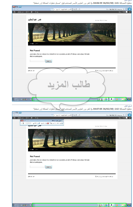
Task: Select the Home menu item below step 141 banner
Action: (32, 44)
